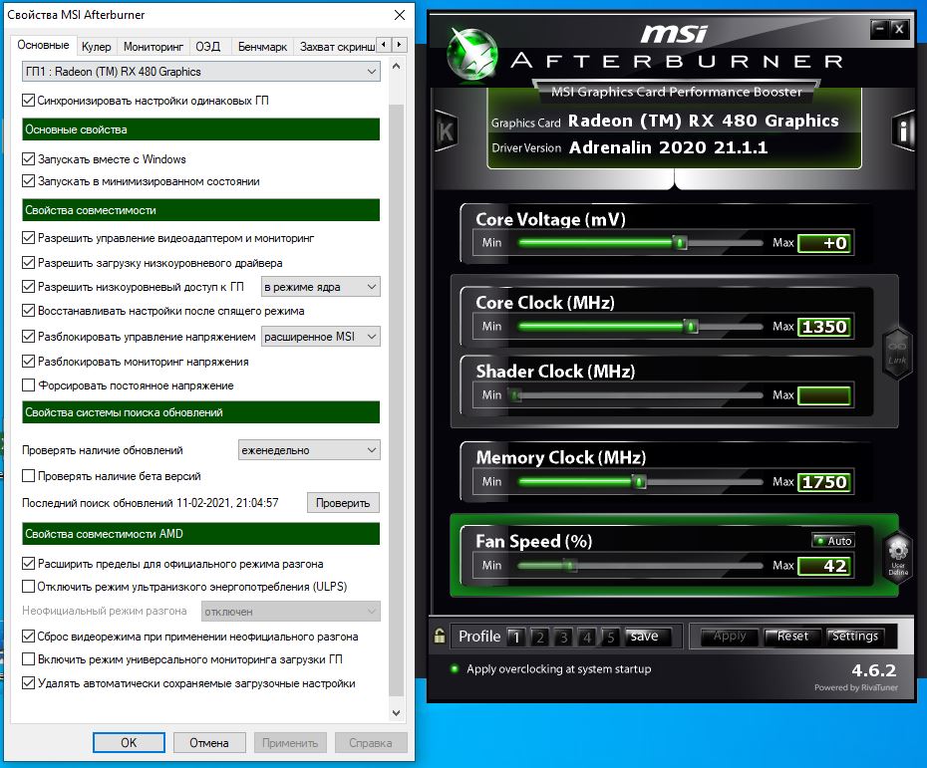927x768 pixels.
Task: Toggle Восстанавливать настройки после спящего режима
Action: (28, 310)
